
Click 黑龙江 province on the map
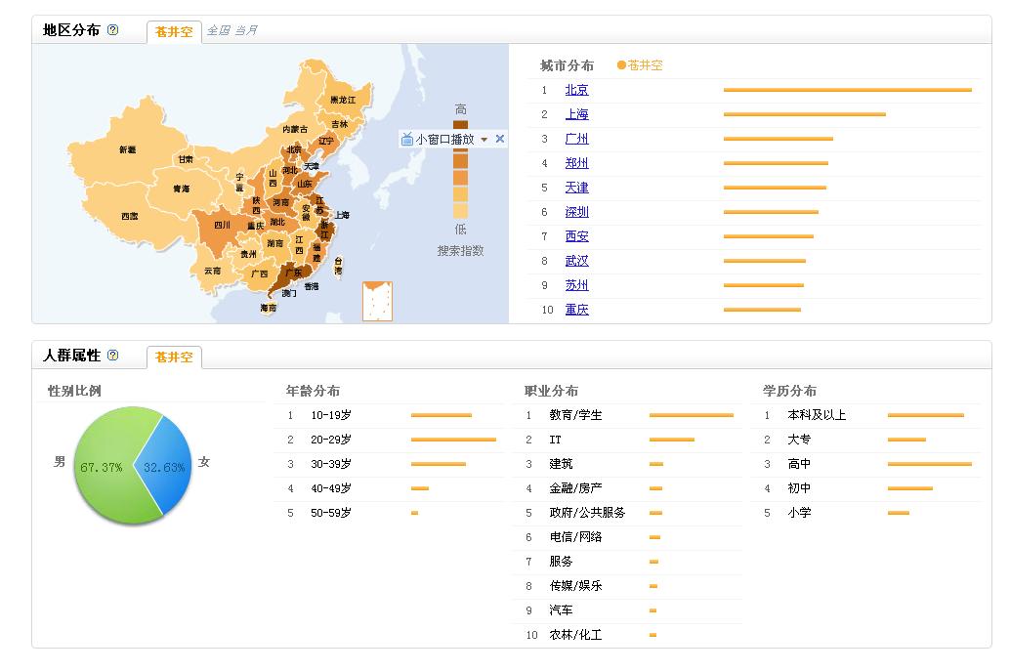pos(343,100)
